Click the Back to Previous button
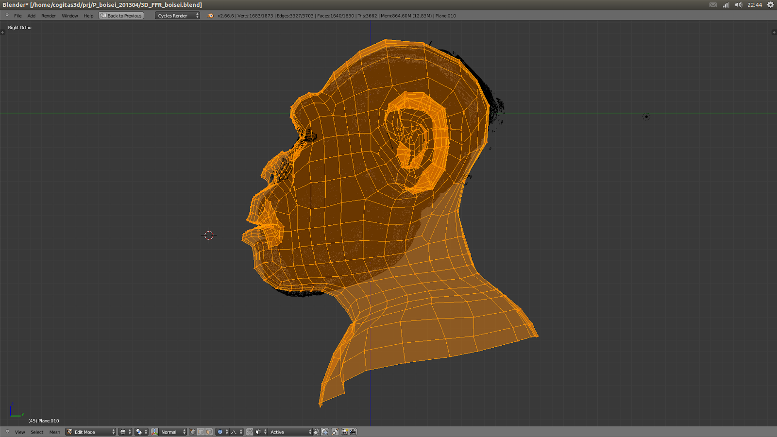Viewport: 777px width, 437px height. 121,15
